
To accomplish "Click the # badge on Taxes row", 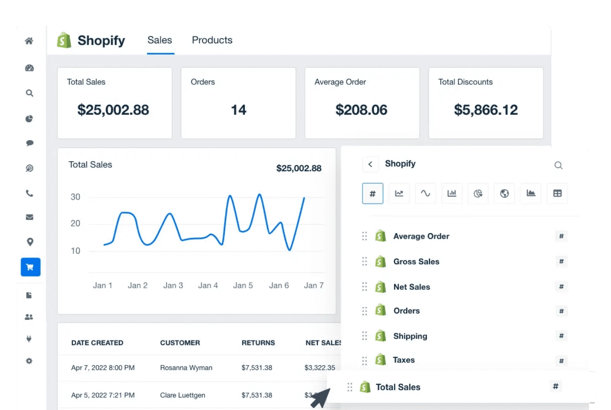I will [x=561, y=361].
